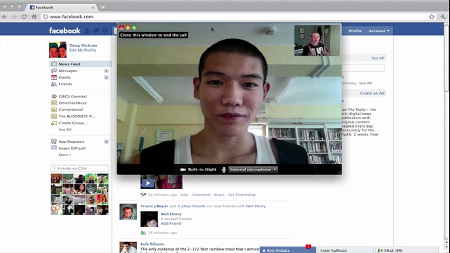Open The BLOODIEST Fi... group

tap(77, 116)
